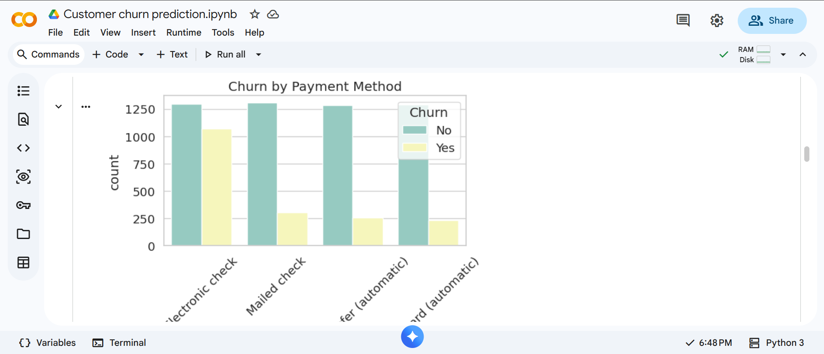824x354 pixels.
Task: Click the Share button
Action: tap(772, 21)
